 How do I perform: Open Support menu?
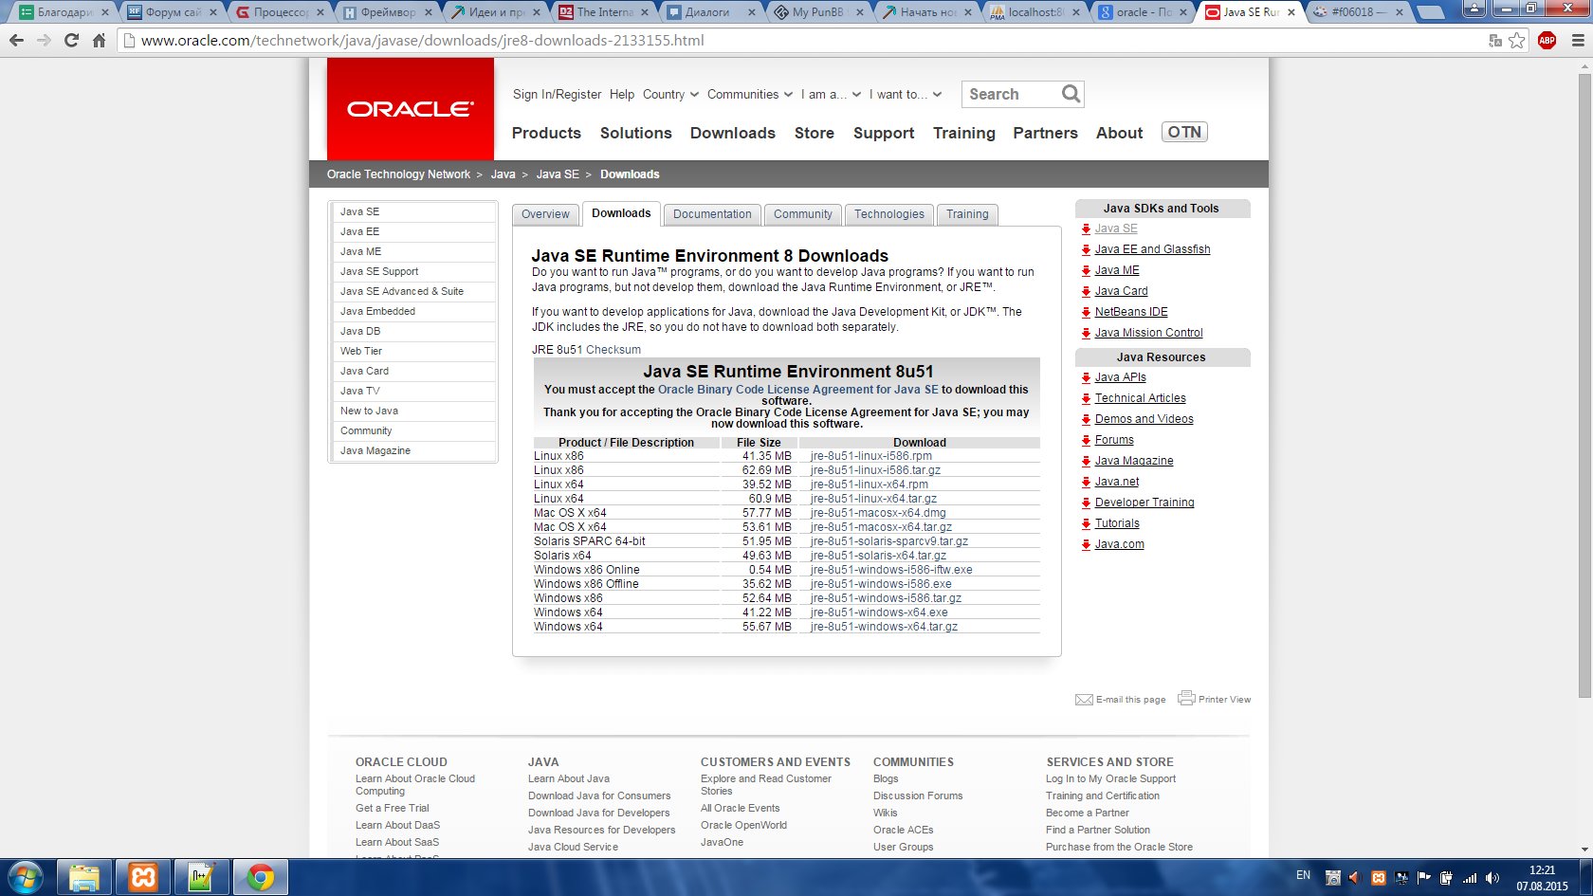884,134
